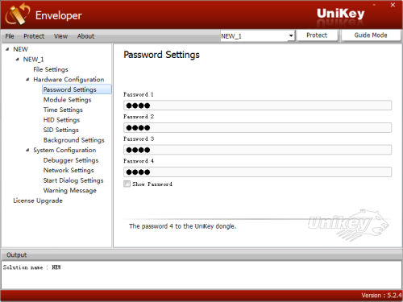Select NEW_1 item in tree
The width and height of the screenshot is (403, 302).
tap(33, 60)
